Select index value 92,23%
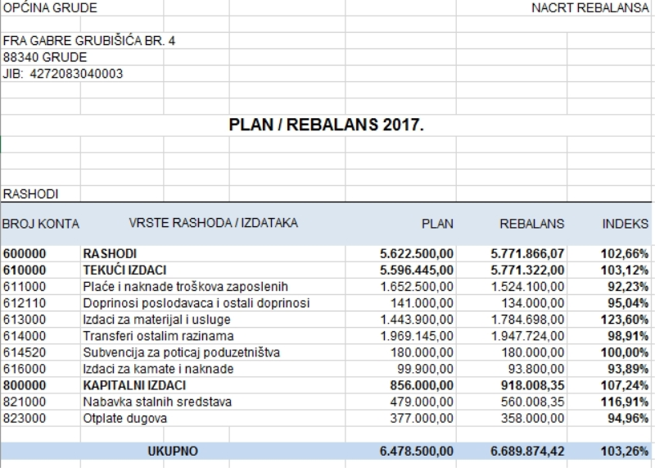The image size is (655, 468). coord(628,287)
